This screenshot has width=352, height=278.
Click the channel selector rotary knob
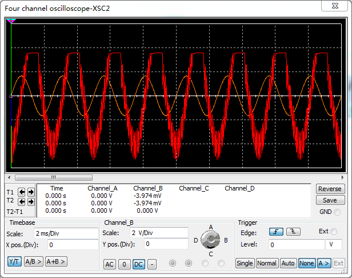coord(210,239)
